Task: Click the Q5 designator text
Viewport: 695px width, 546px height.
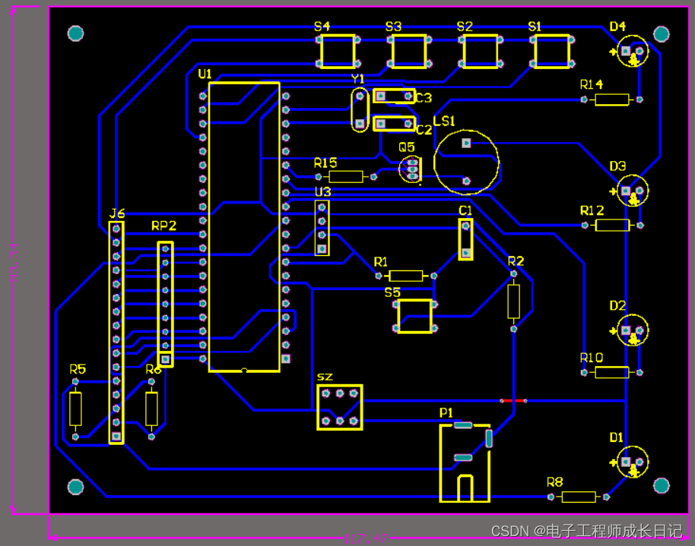Action: (x=407, y=147)
